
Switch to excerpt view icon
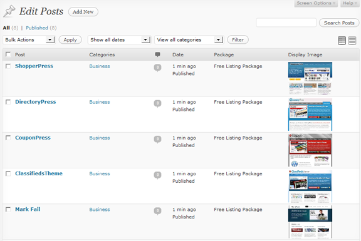pos(352,41)
